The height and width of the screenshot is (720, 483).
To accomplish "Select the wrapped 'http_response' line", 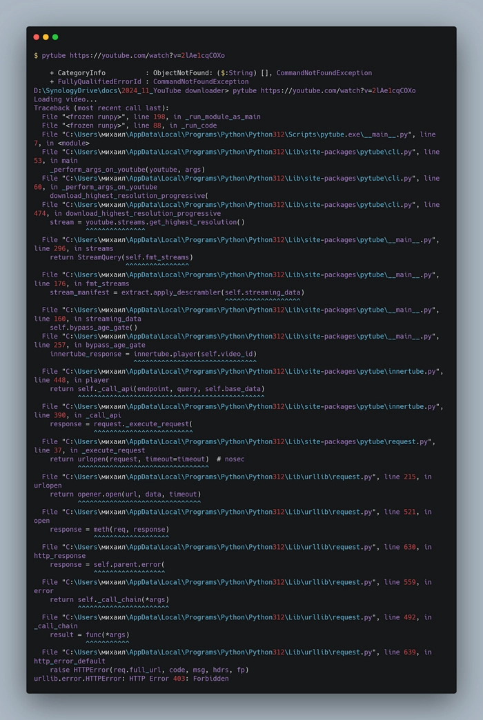I will click(x=60, y=556).
